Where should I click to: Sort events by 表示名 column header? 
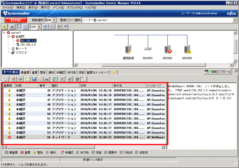129,85
